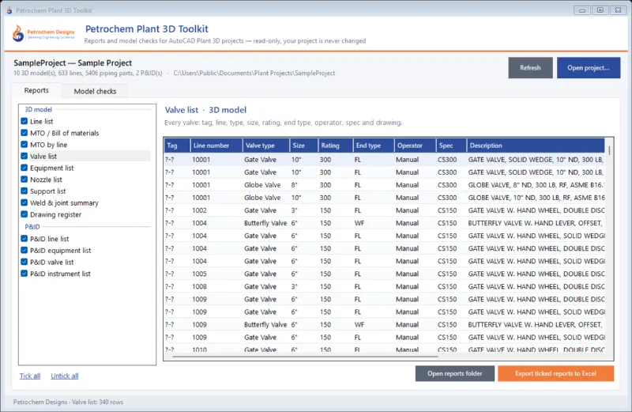The height and width of the screenshot is (412, 632).
Task: Sort by Line number column header
Action: click(x=216, y=146)
